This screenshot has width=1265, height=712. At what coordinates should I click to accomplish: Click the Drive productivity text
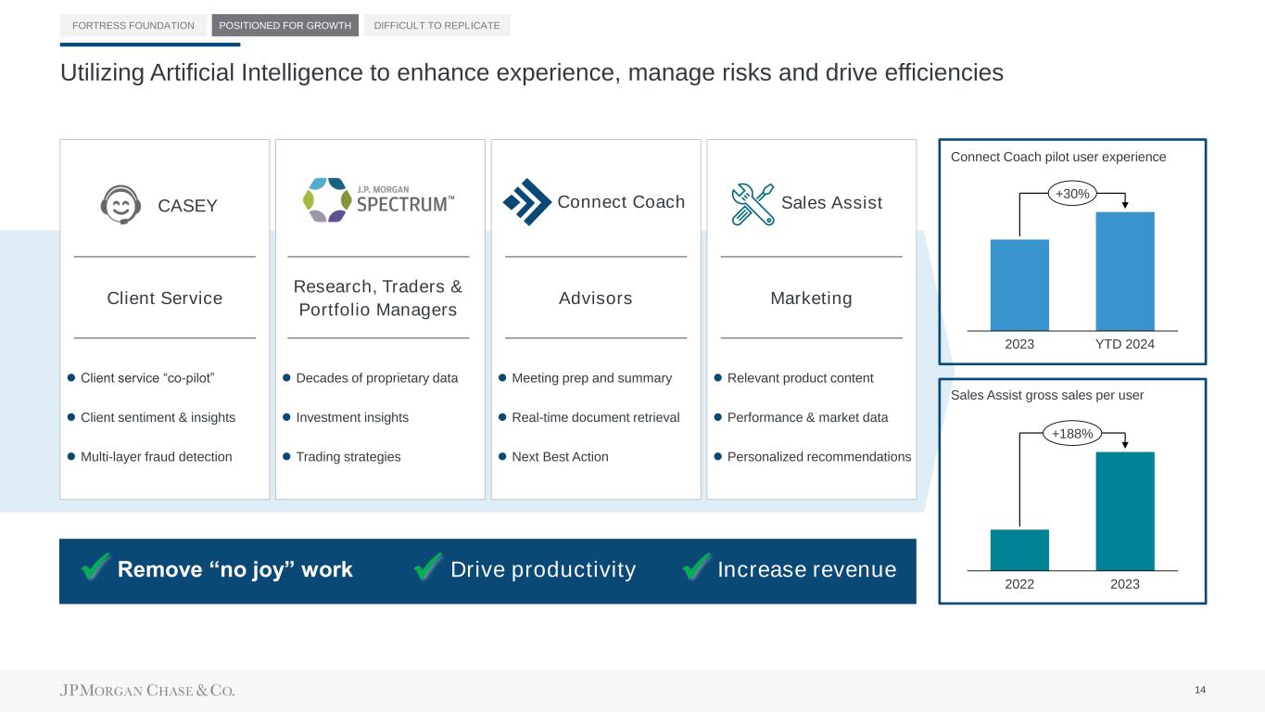[543, 569]
